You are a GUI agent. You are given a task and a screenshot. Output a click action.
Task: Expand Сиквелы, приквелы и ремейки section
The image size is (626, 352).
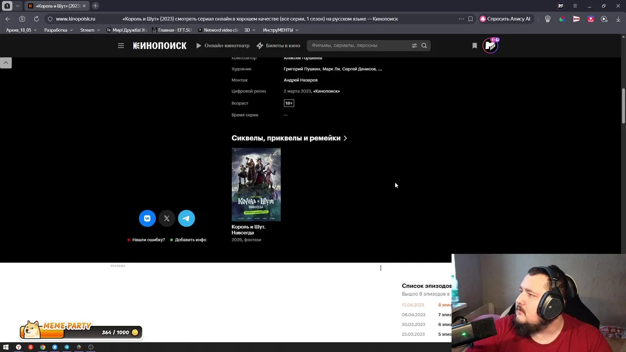289,138
